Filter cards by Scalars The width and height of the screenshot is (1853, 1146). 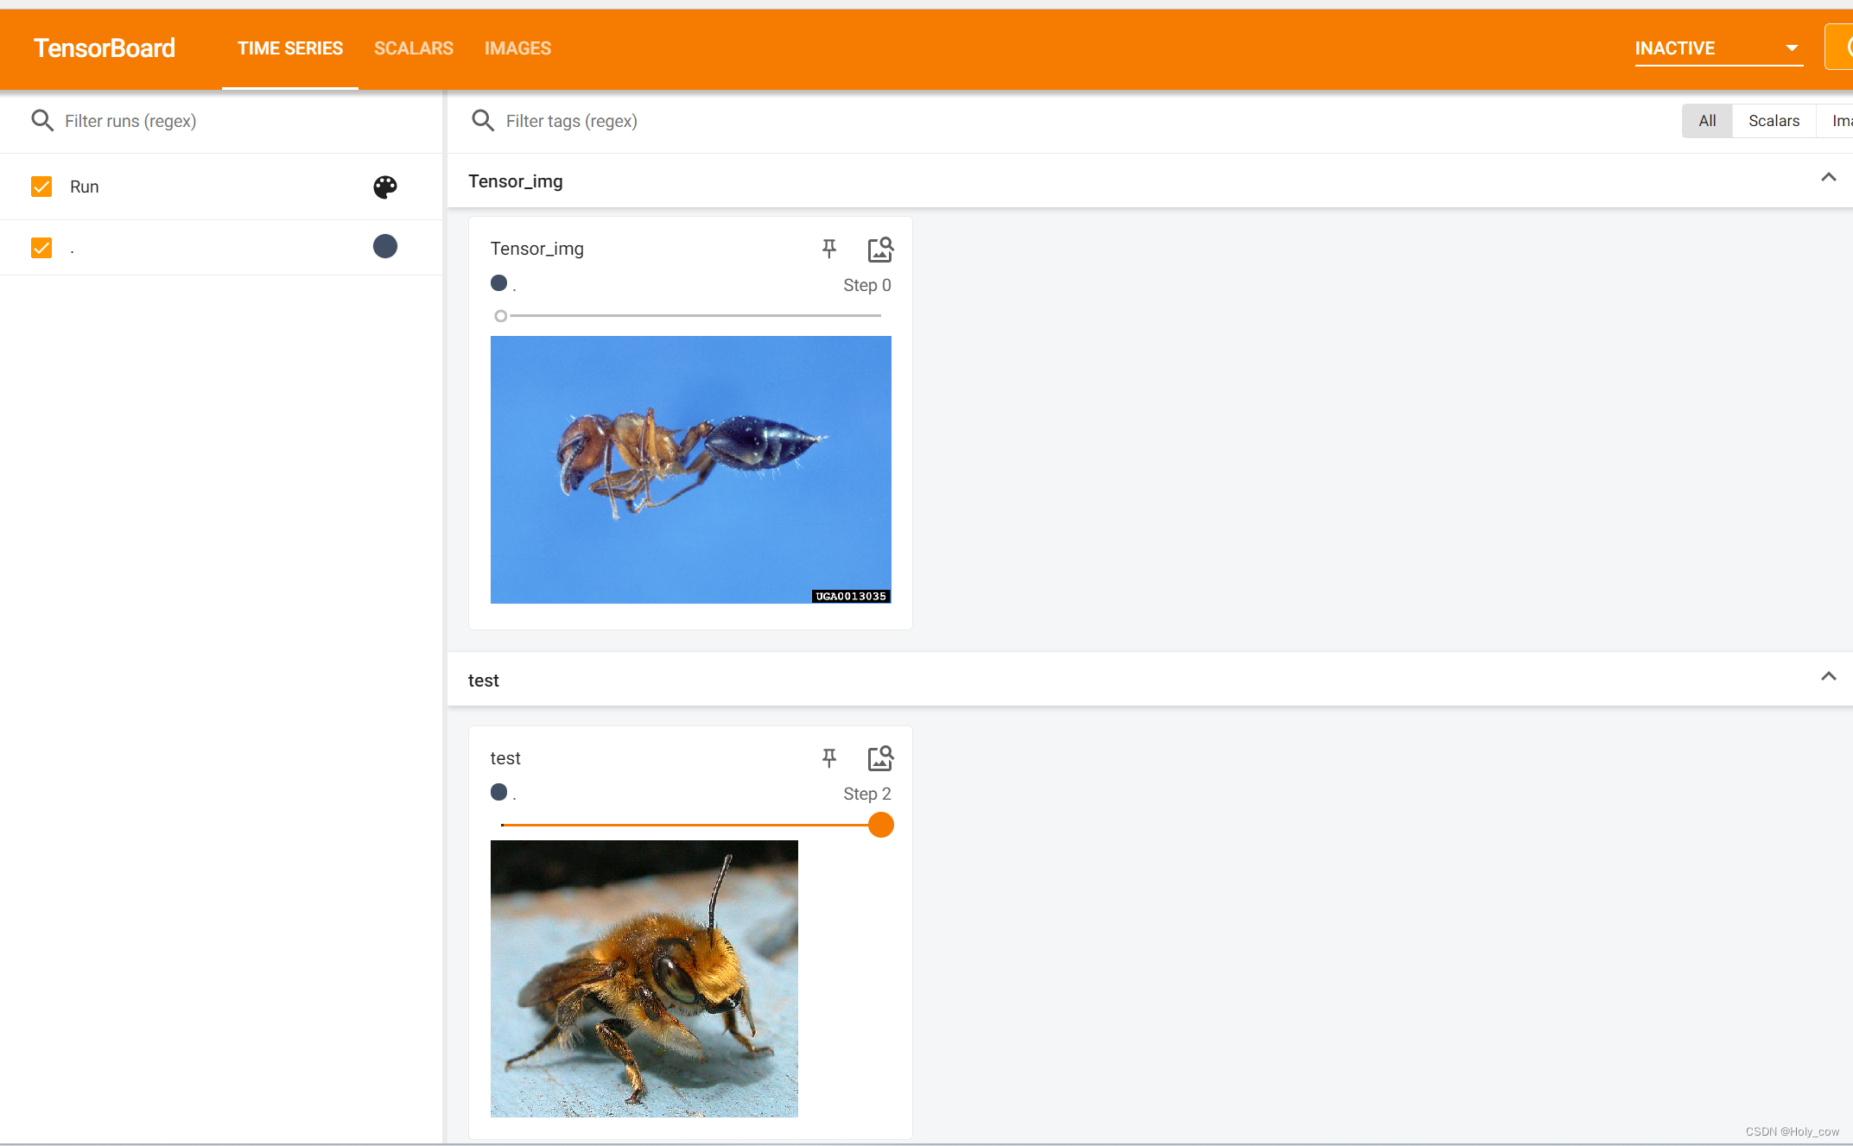(1773, 121)
